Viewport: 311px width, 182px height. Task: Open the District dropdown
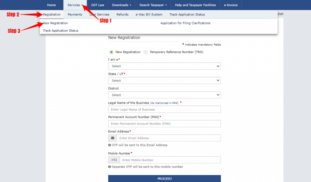pos(164,95)
